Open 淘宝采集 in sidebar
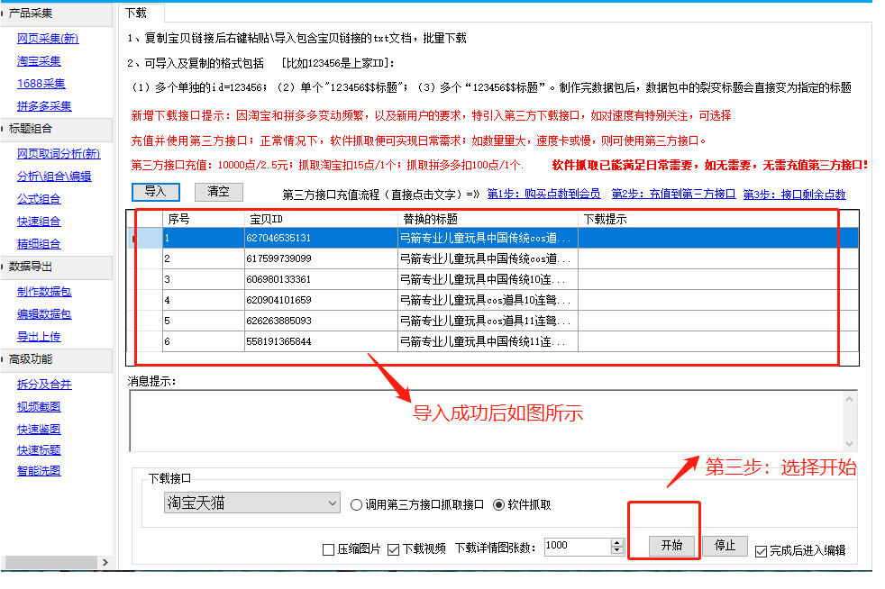Image resolution: width=885 pixels, height=589 pixels. pyautogui.click(x=39, y=61)
